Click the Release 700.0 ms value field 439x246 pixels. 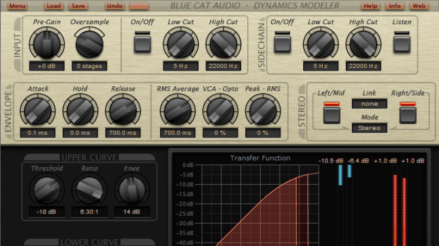click(123, 133)
